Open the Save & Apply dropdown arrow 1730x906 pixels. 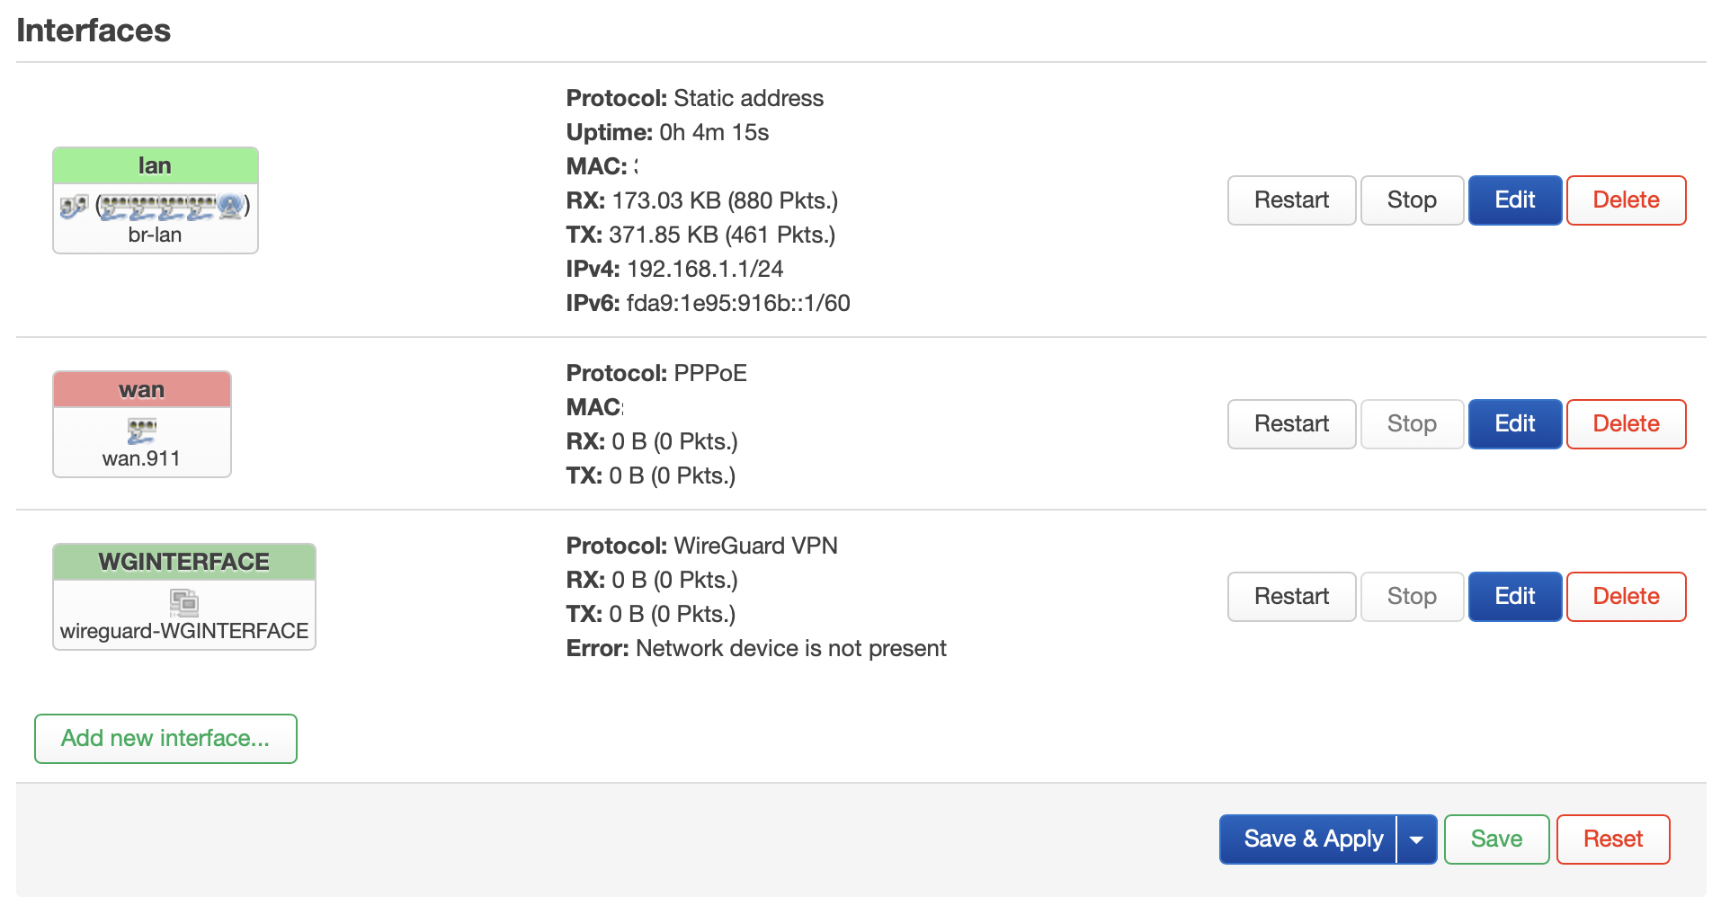pyautogui.click(x=1417, y=839)
